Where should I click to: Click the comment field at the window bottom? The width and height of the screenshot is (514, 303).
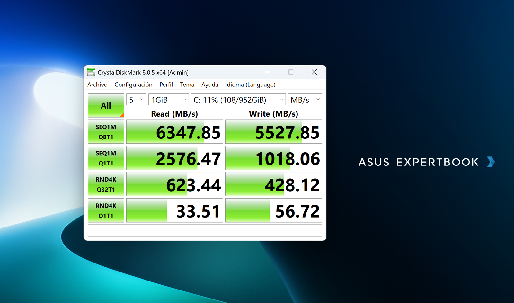(x=205, y=230)
